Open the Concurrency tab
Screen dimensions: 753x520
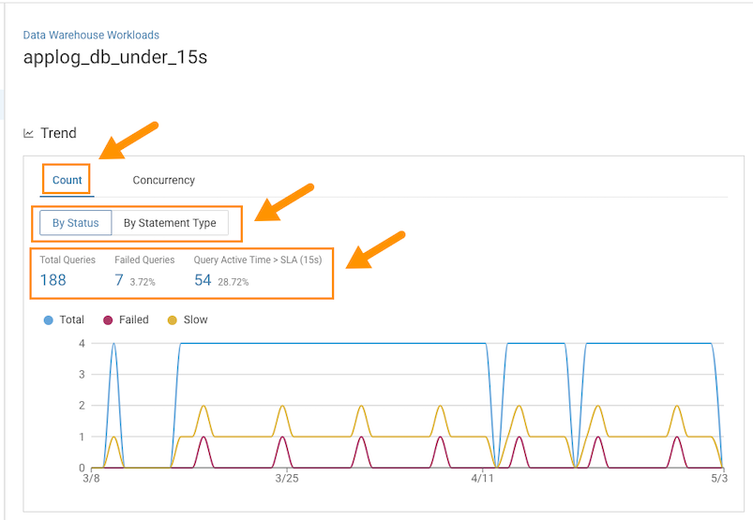coord(163,180)
